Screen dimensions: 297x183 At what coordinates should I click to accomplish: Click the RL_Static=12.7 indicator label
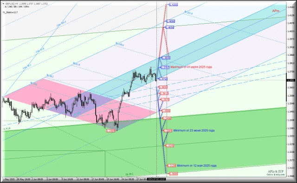pyautogui.click(x=10, y=13)
